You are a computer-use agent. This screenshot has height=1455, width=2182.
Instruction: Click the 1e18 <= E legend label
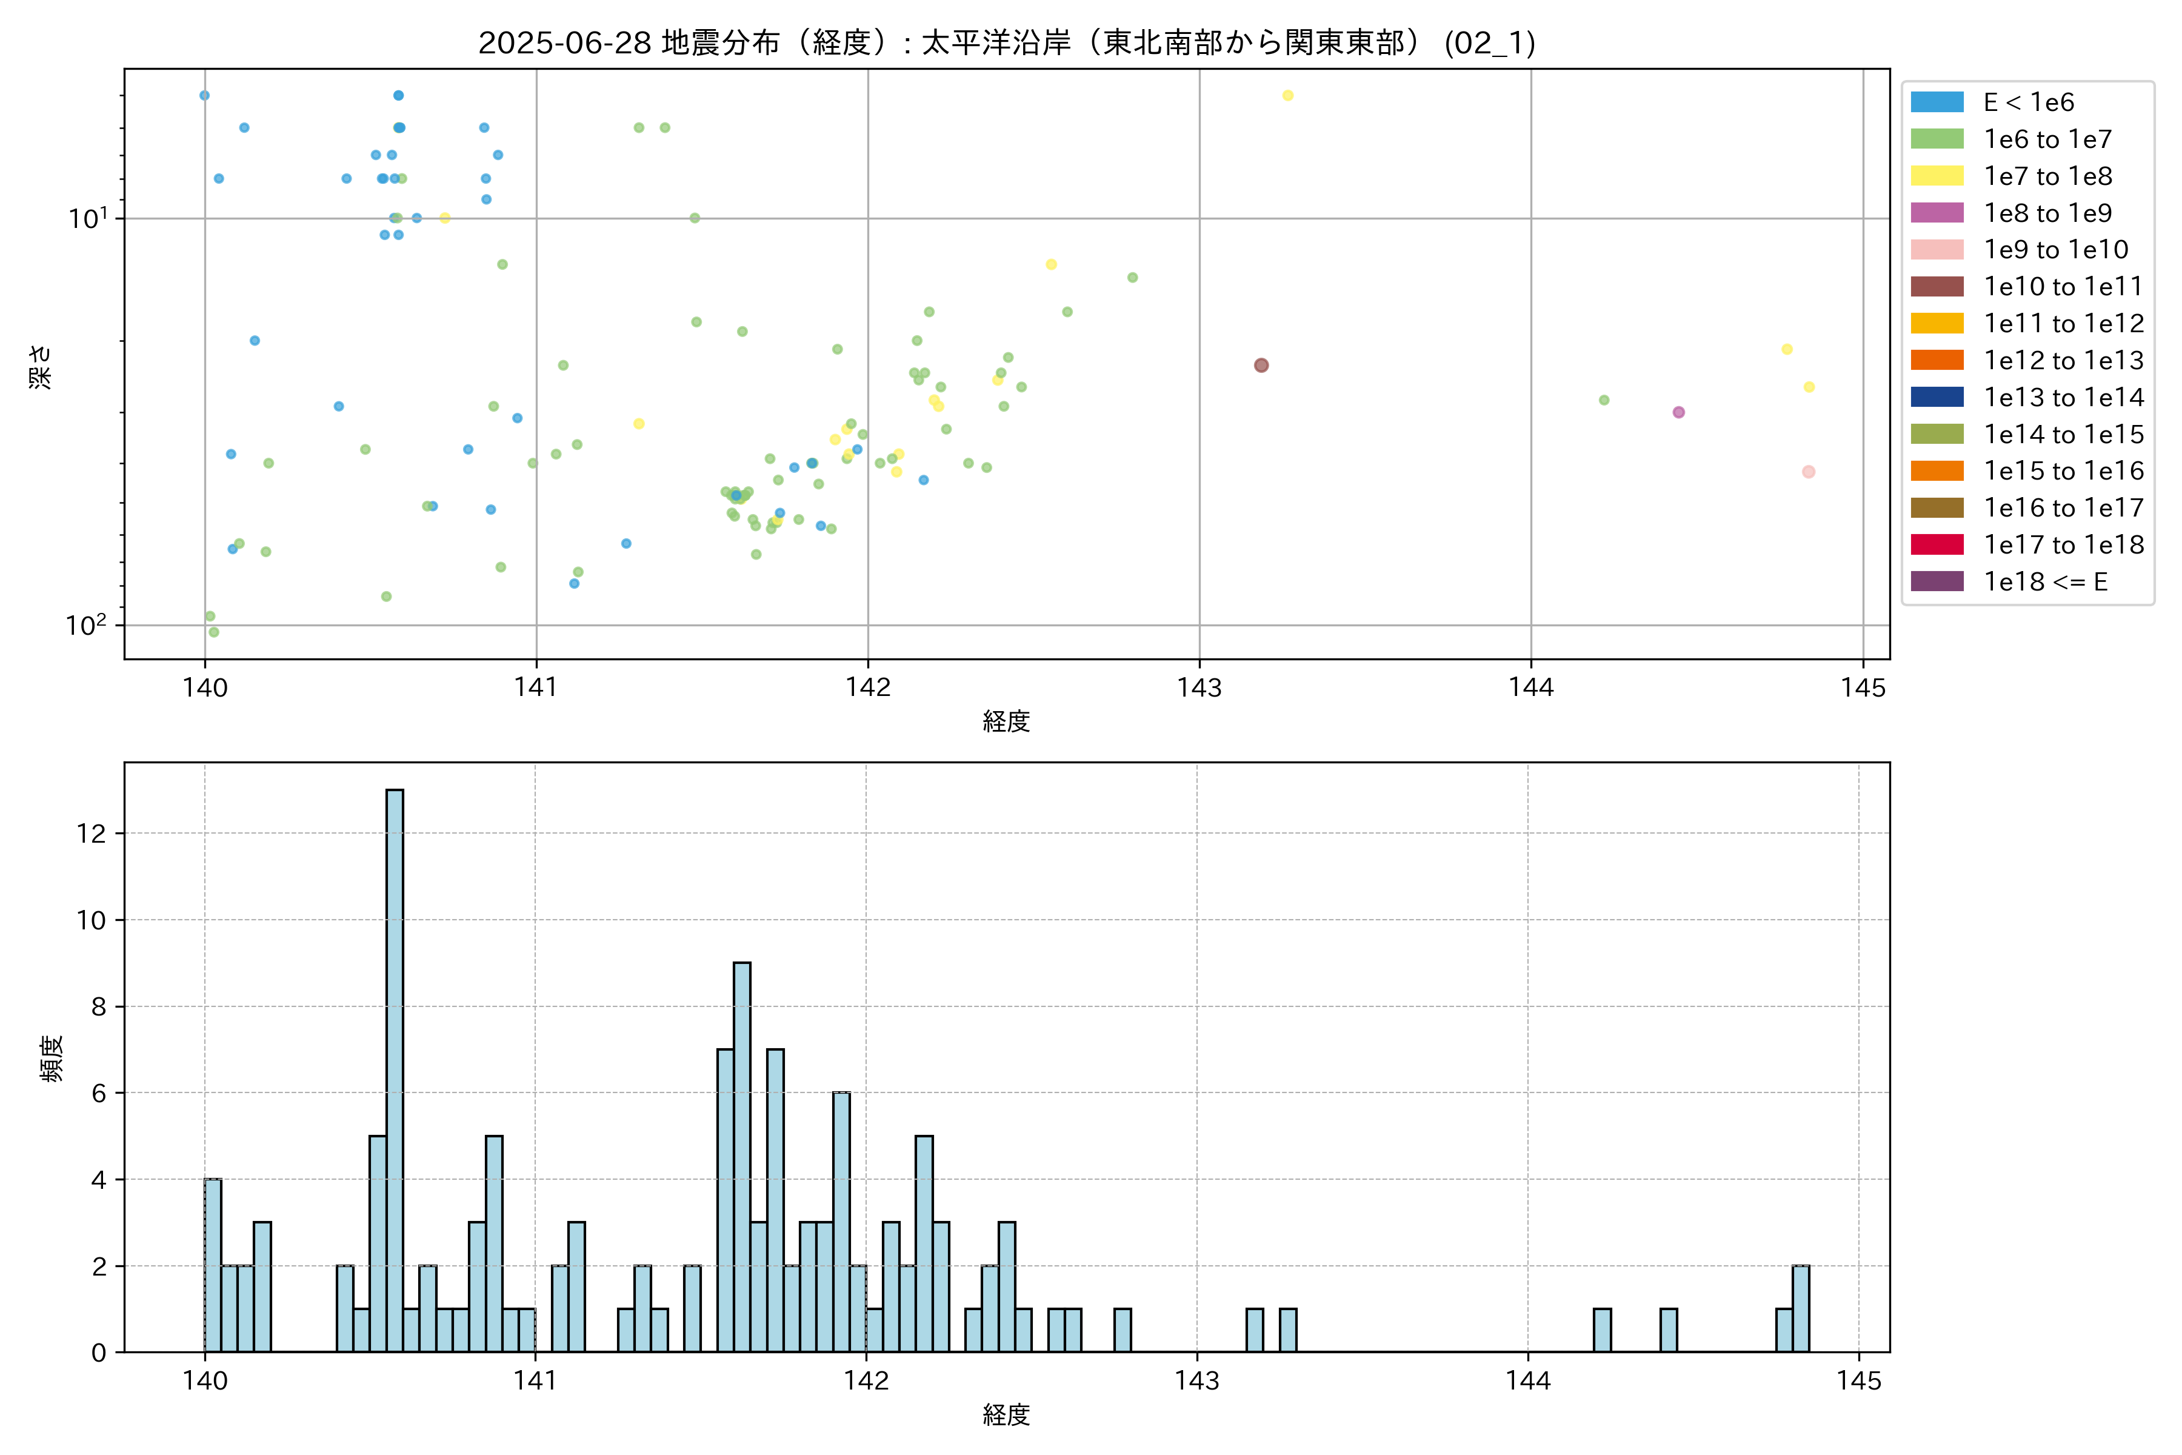2044,582
